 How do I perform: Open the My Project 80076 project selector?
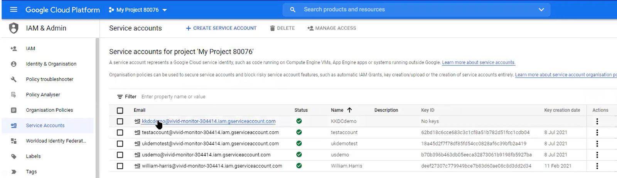tap(138, 10)
